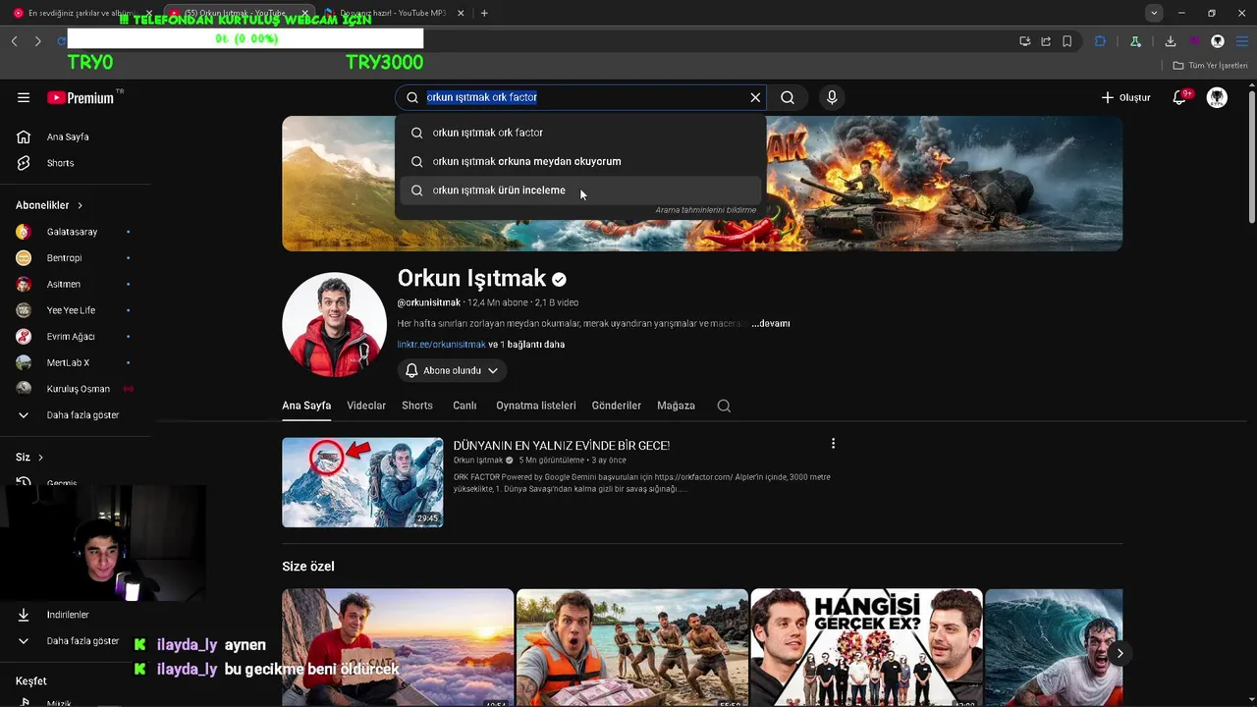This screenshot has width=1257, height=707.
Task: Open the Tüm Yer İşaretleri bookmarks folder
Action: click(1211, 66)
